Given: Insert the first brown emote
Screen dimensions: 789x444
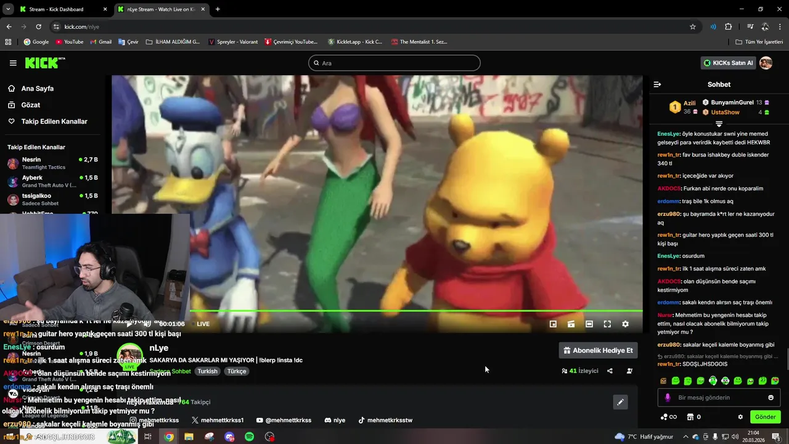Looking at the screenshot, I should 663,381.
